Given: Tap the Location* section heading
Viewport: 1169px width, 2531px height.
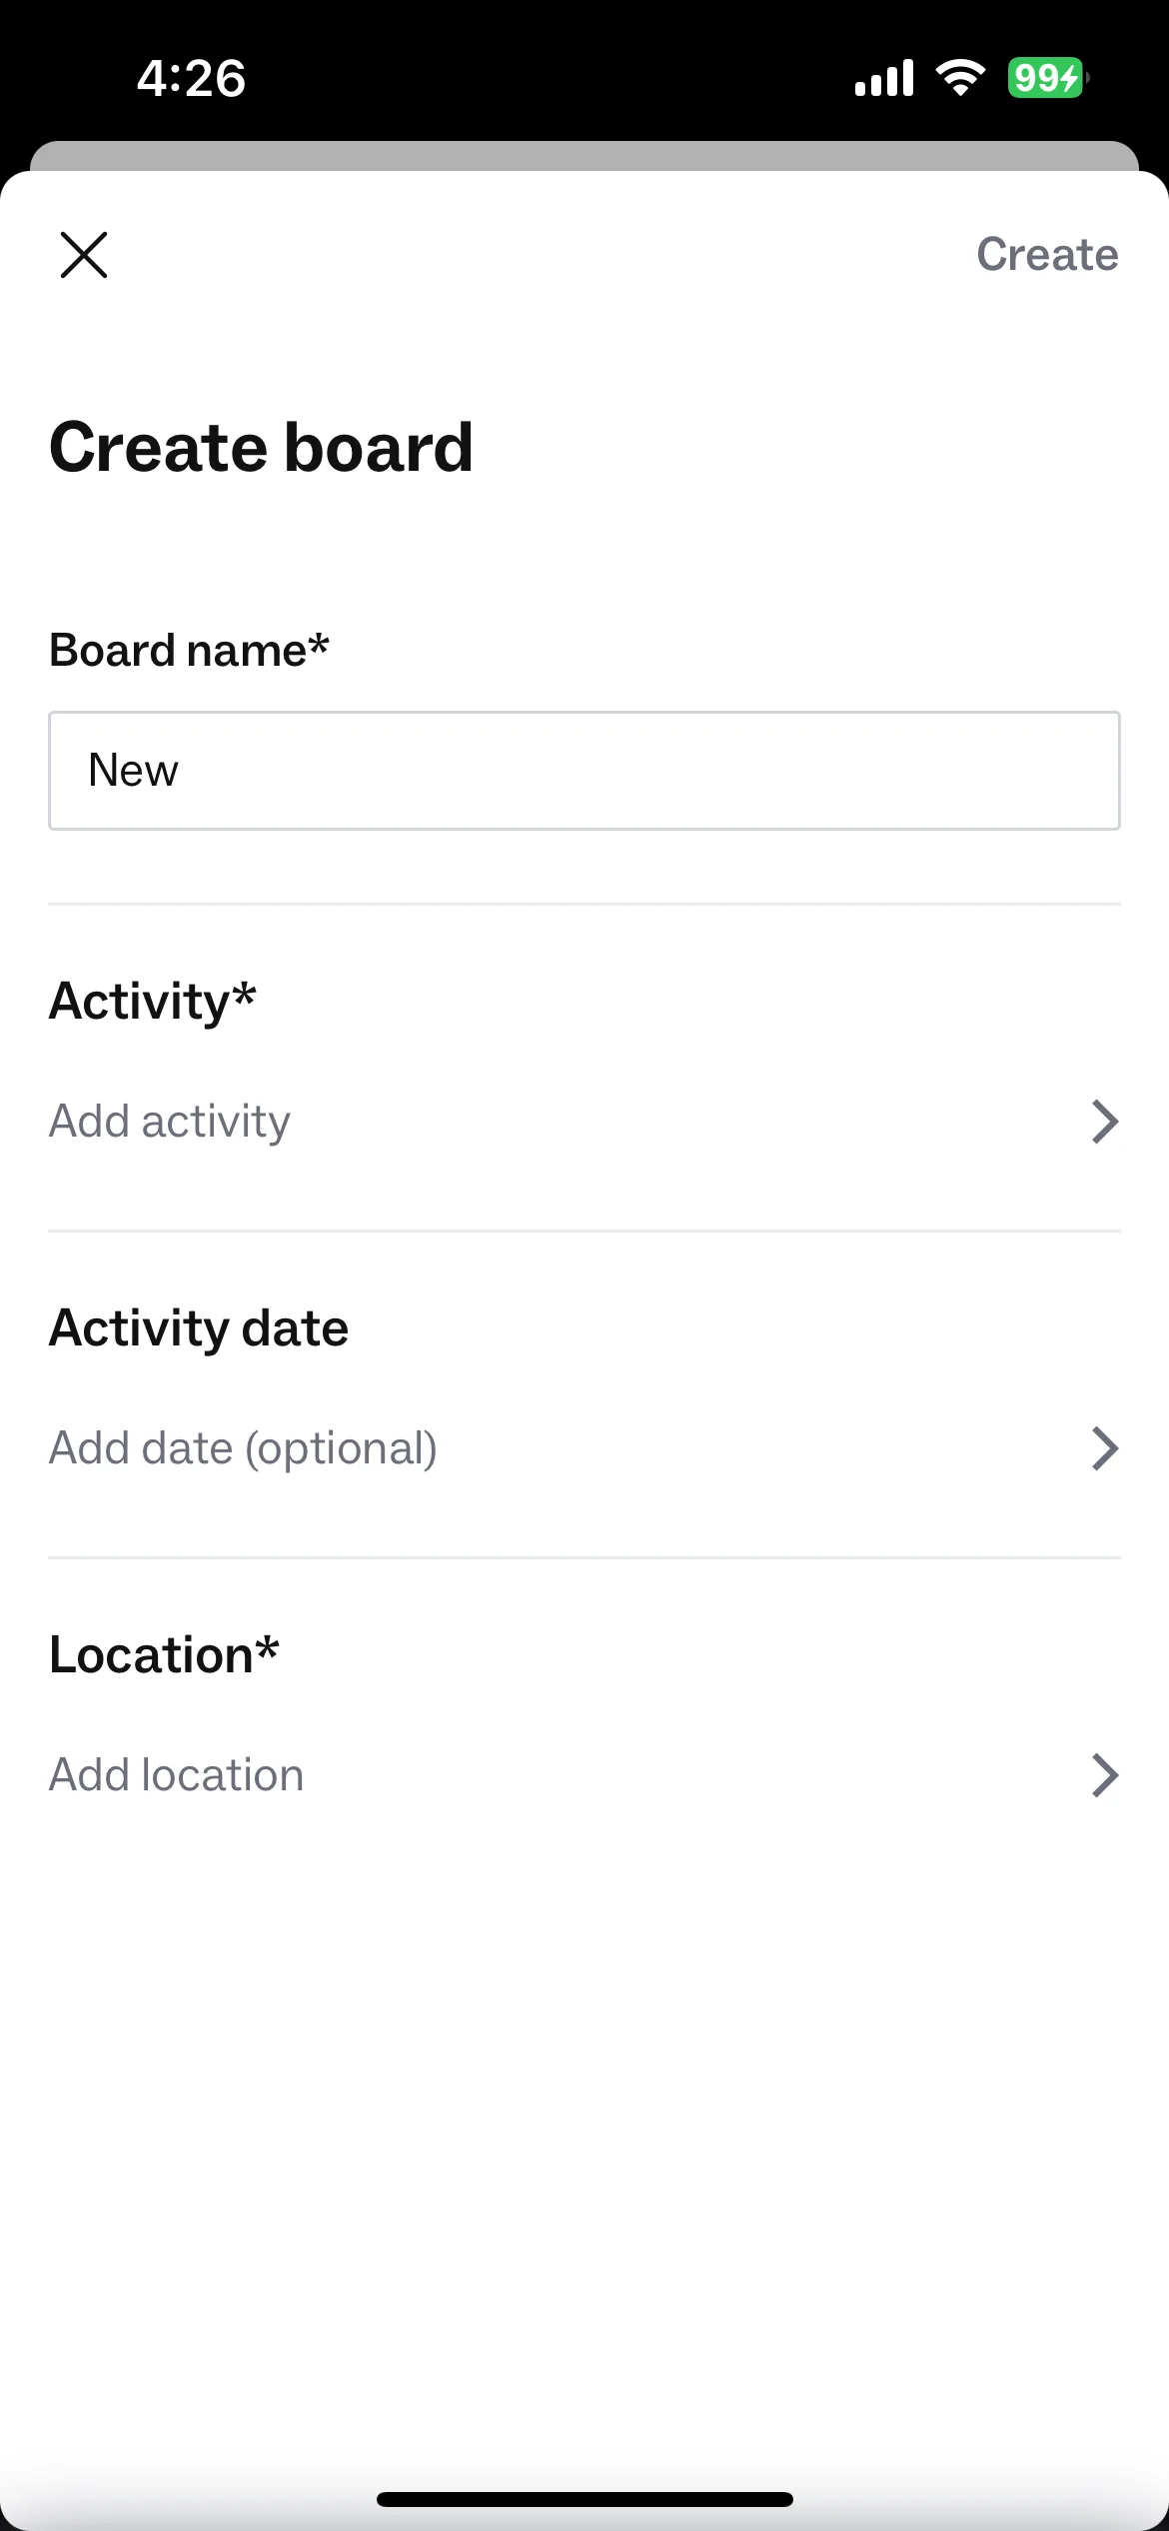Looking at the screenshot, I should (164, 1654).
